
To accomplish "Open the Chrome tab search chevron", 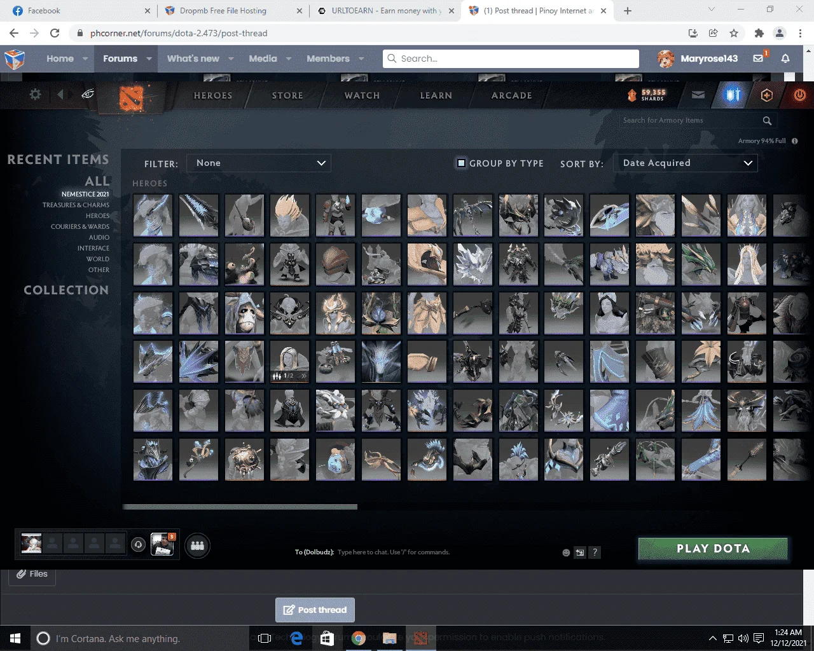I will [712, 10].
